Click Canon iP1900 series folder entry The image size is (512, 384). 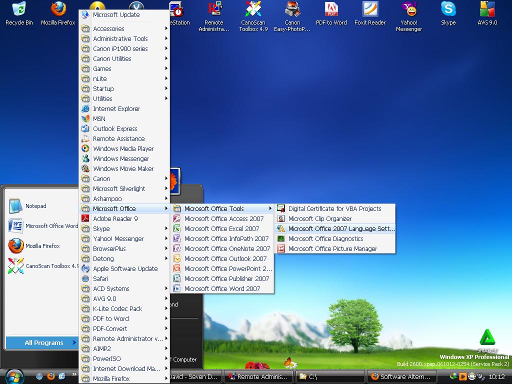124,48
